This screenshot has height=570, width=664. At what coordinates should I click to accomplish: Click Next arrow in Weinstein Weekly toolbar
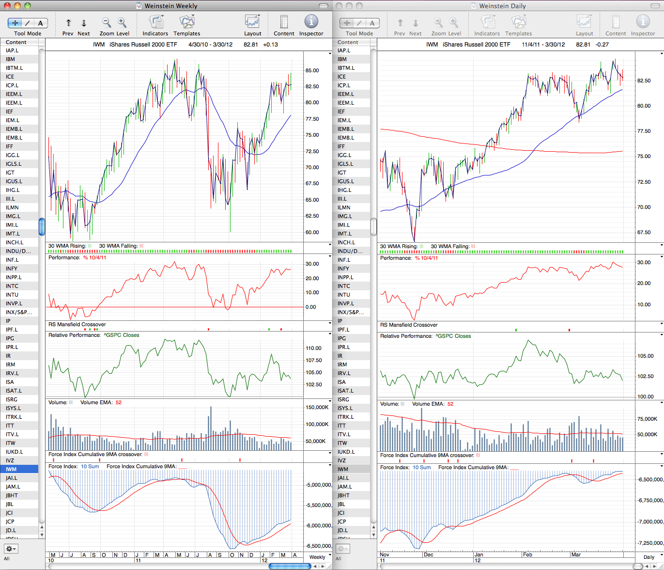tap(84, 23)
